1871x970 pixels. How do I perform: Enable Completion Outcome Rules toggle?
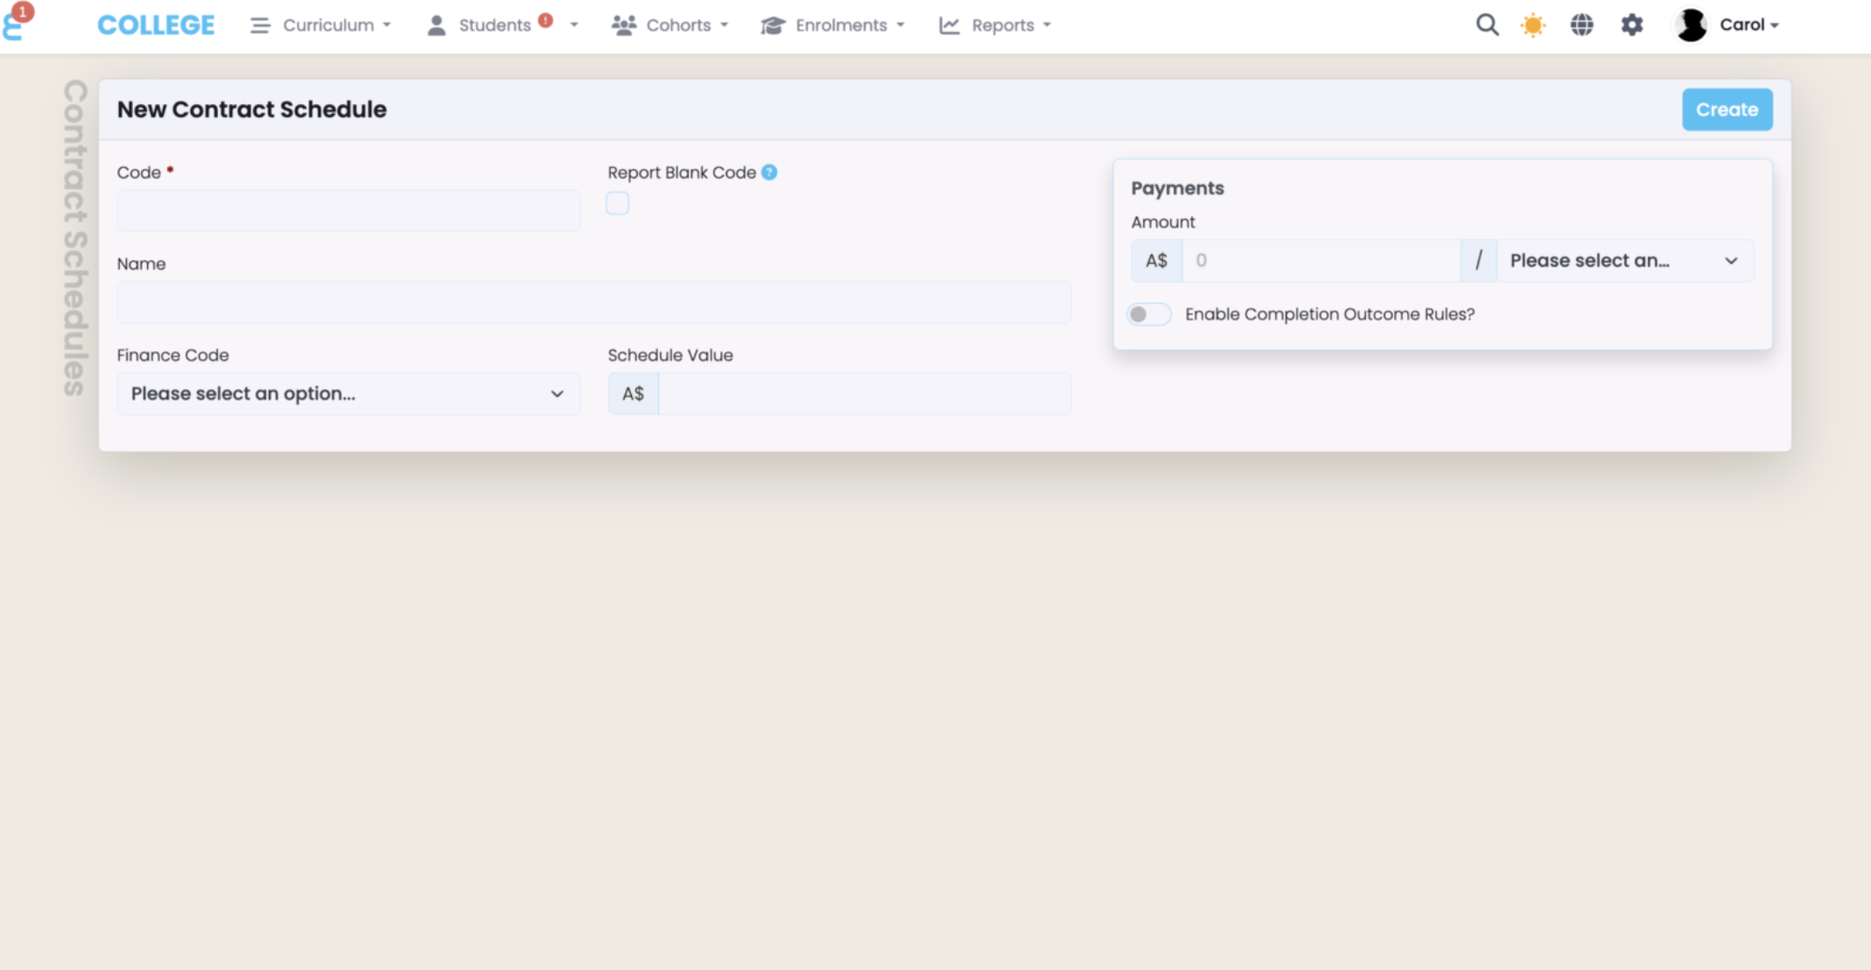pyautogui.click(x=1148, y=314)
